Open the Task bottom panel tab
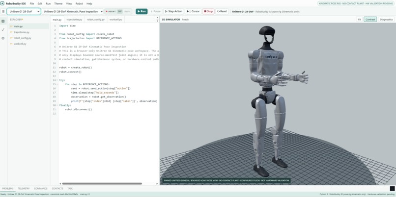The height and width of the screenshot is (197, 396). (70, 189)
